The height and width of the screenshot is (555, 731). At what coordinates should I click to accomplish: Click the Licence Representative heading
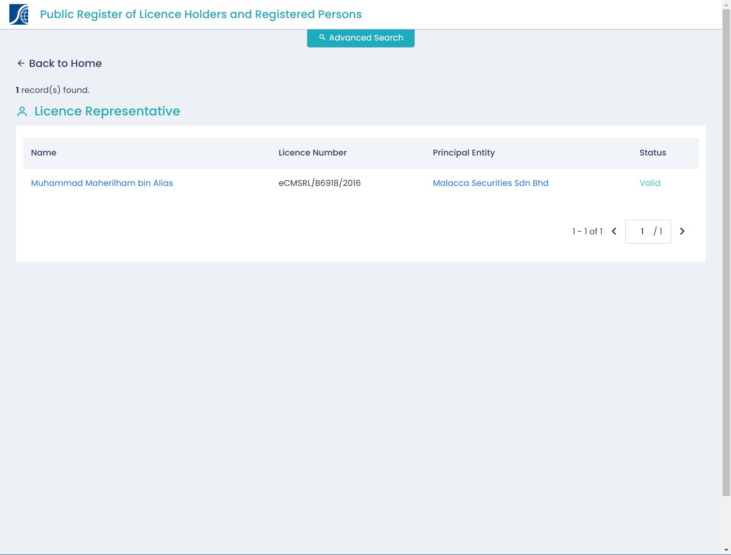click(107, 111)
